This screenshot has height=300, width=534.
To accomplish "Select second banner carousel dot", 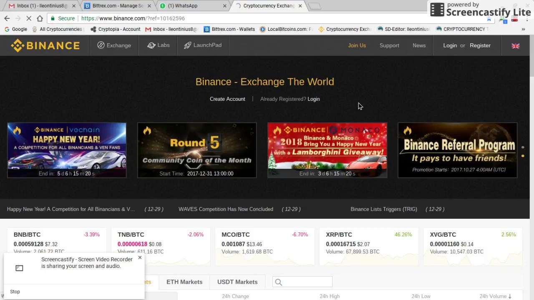I will 523,156.
